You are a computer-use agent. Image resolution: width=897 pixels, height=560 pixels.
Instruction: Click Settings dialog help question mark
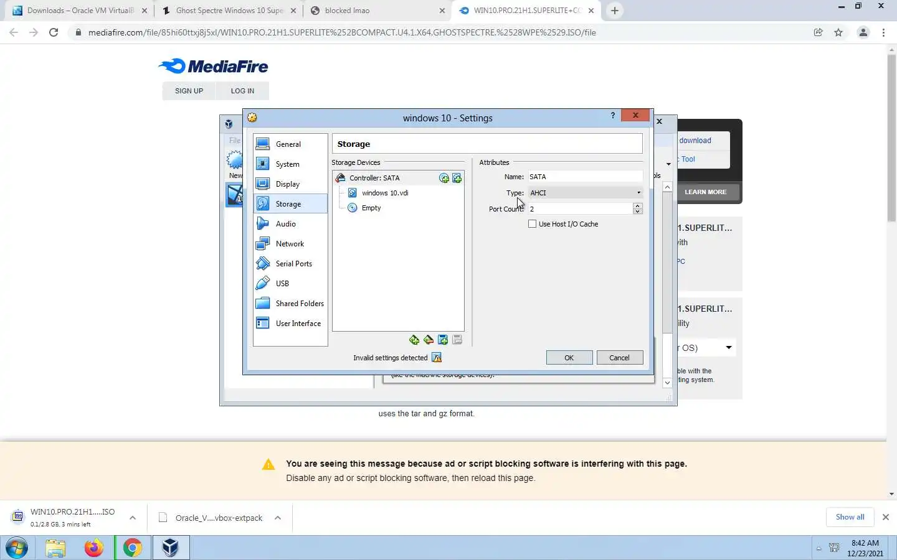point(613,116)
